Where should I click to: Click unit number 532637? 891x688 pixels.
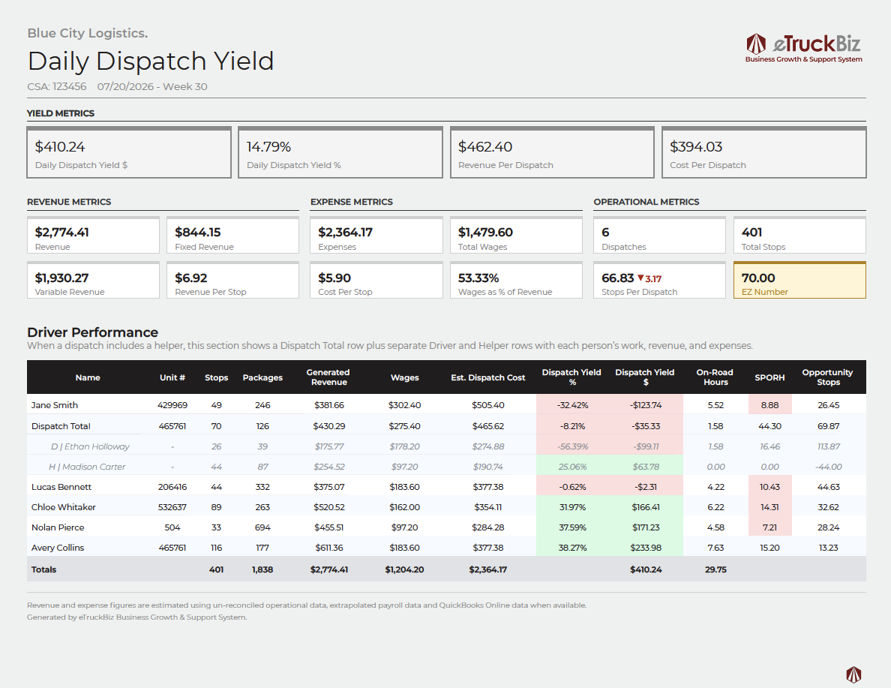pos(172,507)
